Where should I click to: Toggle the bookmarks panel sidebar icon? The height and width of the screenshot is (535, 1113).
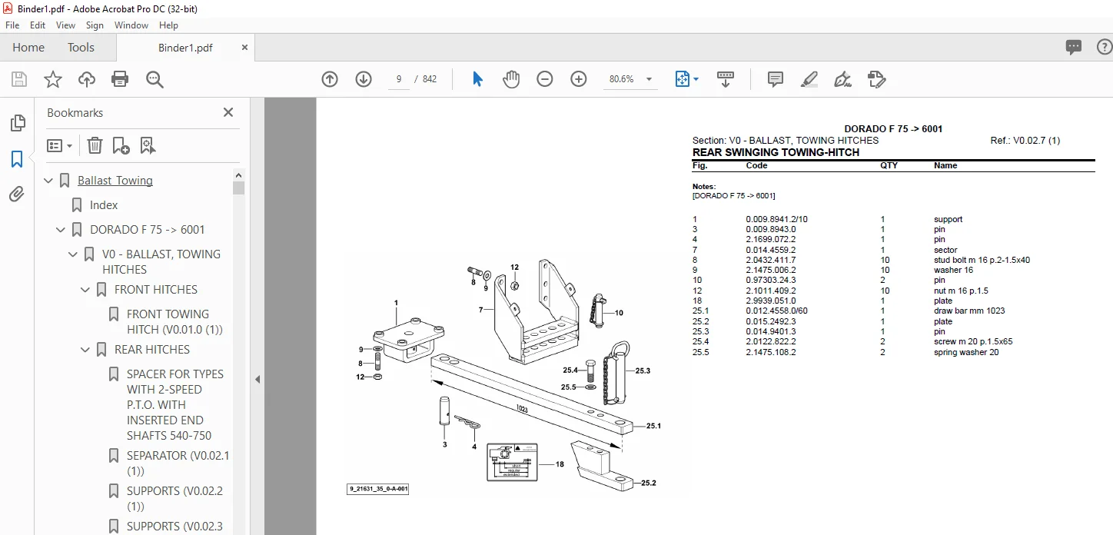click(17, 159)
